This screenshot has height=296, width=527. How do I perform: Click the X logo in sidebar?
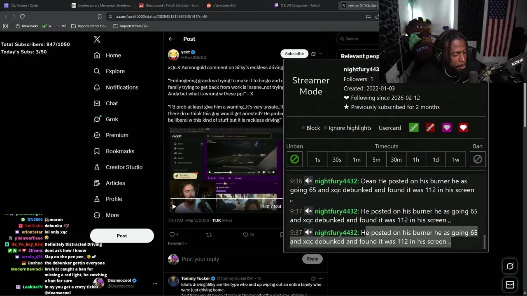(x=97, y=39)
